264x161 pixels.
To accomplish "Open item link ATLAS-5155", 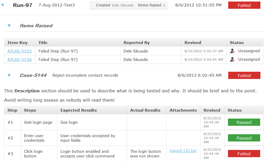I will 19,51.
